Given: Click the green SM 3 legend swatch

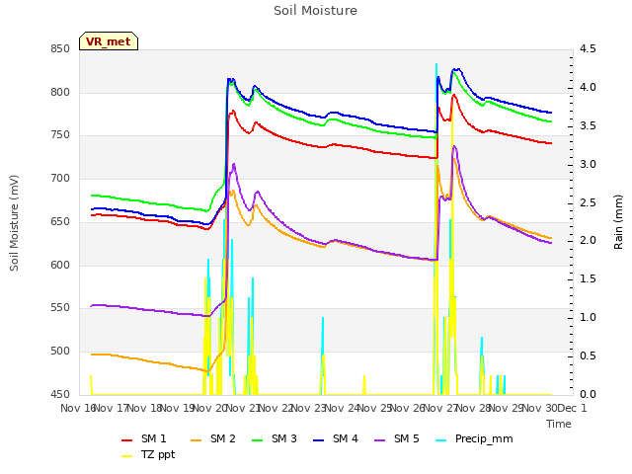Looking at the screenshot, I should pyautogui.click(x=257, y=440).
